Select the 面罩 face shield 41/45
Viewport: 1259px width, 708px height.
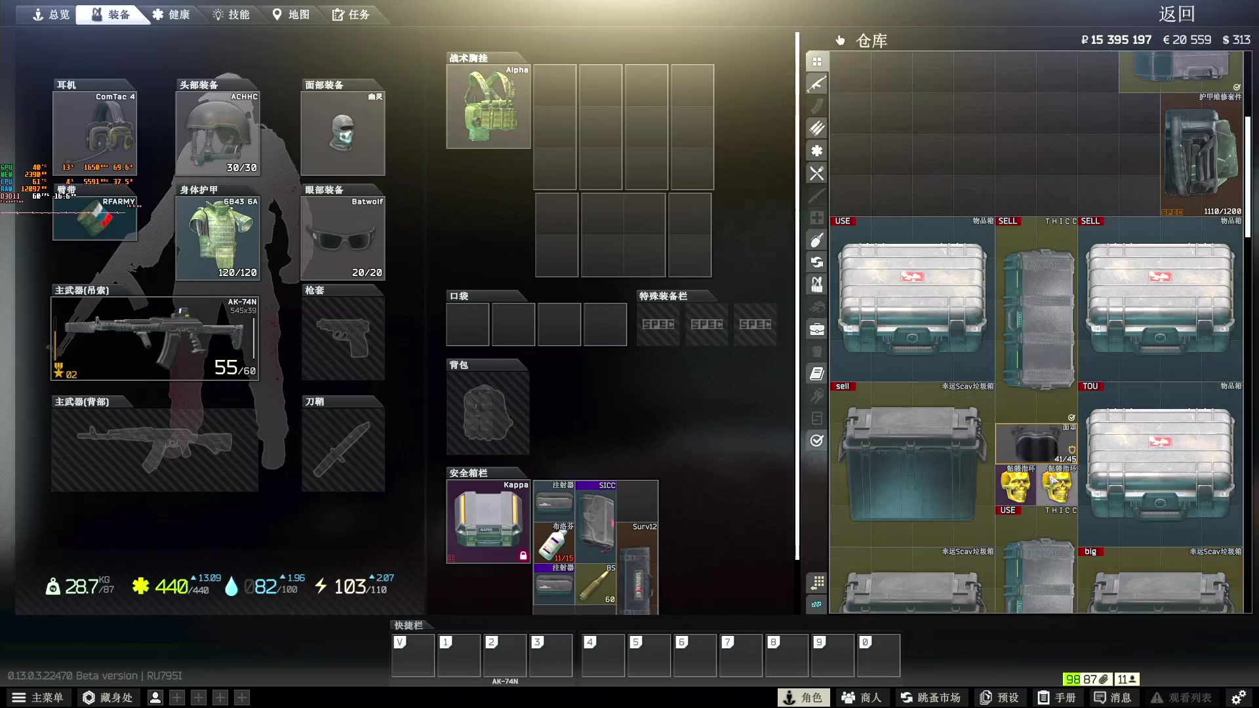1037,444
